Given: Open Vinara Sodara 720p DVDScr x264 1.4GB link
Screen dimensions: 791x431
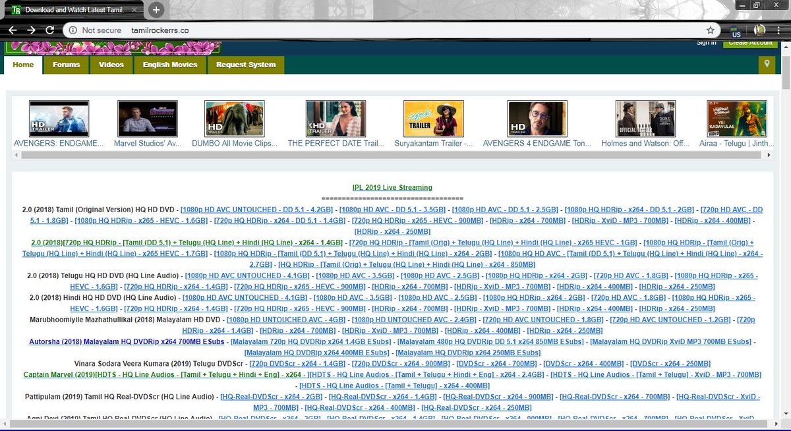Looking at the screenshot, I should [296, 364].
